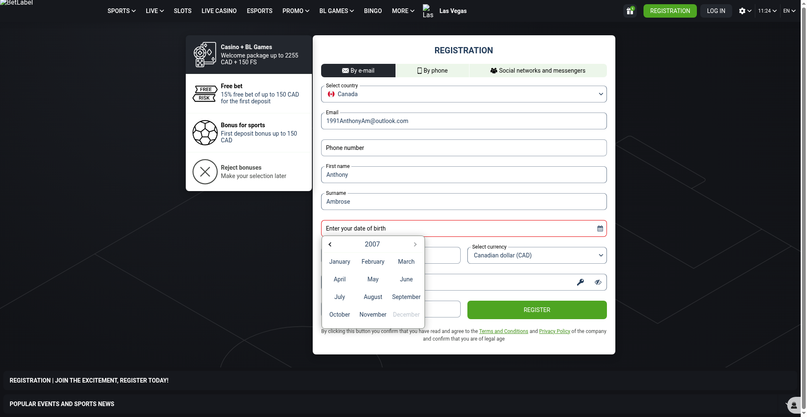Open the Sports menu in navigation
807x417 pixels.
[x=121, y=11]
